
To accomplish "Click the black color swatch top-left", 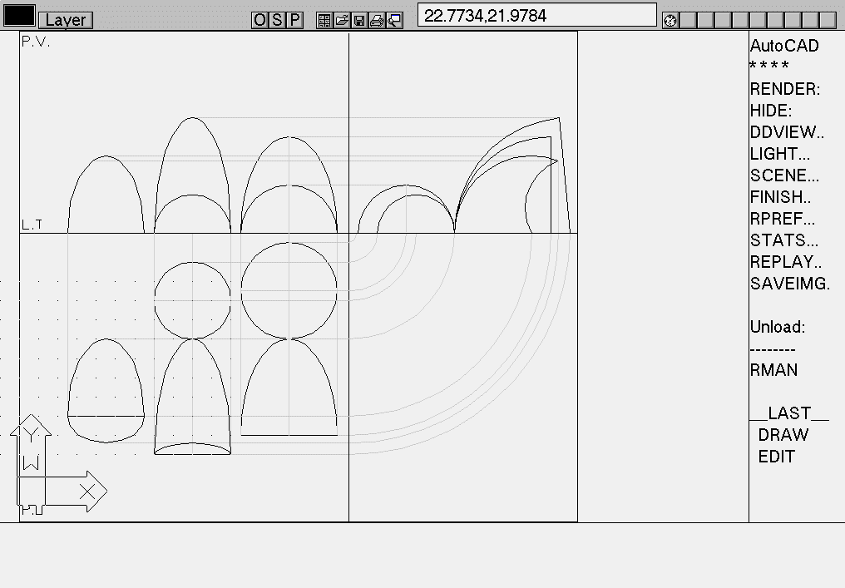I will (x=18, y=14).
